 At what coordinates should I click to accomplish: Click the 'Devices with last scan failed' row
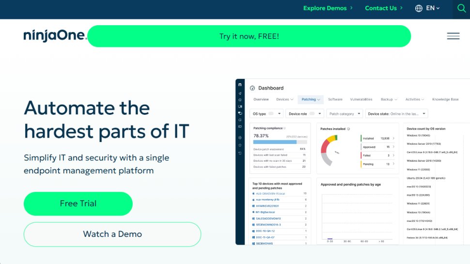pos(280,155)
